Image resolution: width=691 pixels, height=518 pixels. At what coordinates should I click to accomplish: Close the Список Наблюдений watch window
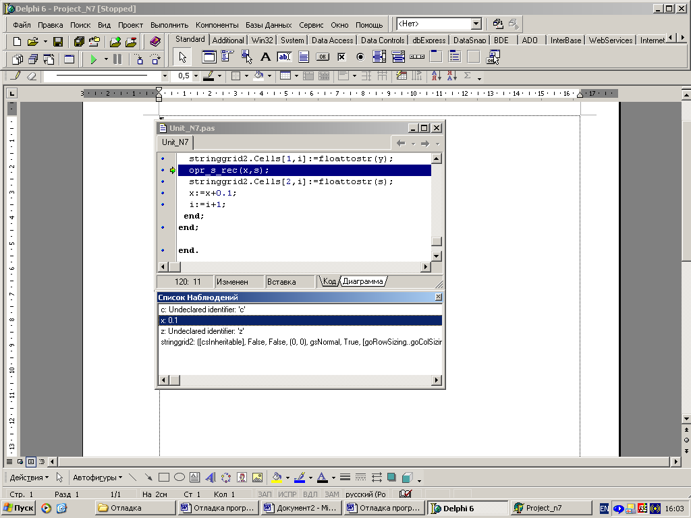click(x=438, y=297)
